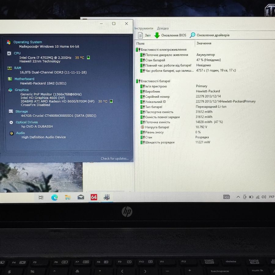Click the GPU temperature indicator icon next to 30 °C

111,101
